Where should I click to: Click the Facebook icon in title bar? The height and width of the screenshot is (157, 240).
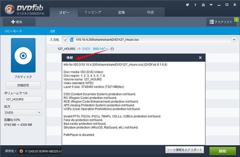coord(195,5)
